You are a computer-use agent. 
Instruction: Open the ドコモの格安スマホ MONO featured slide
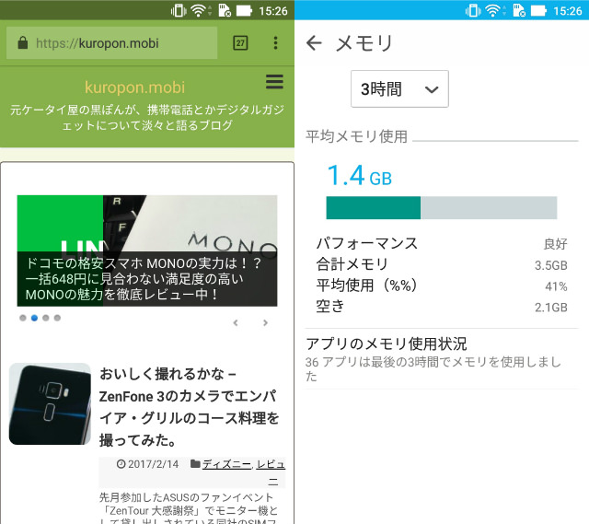pyautogui.click(x=147, y=250)
